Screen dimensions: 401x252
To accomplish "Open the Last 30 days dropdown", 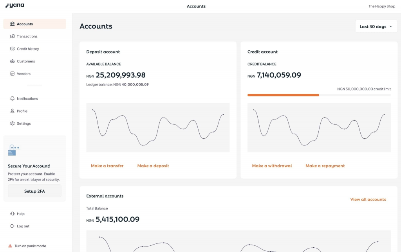I will (376, 27).
